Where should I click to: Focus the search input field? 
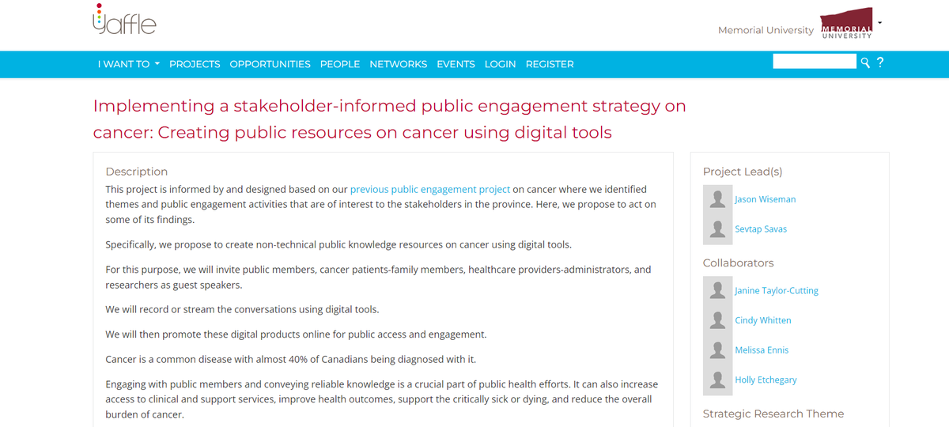[x=815, y=62]
